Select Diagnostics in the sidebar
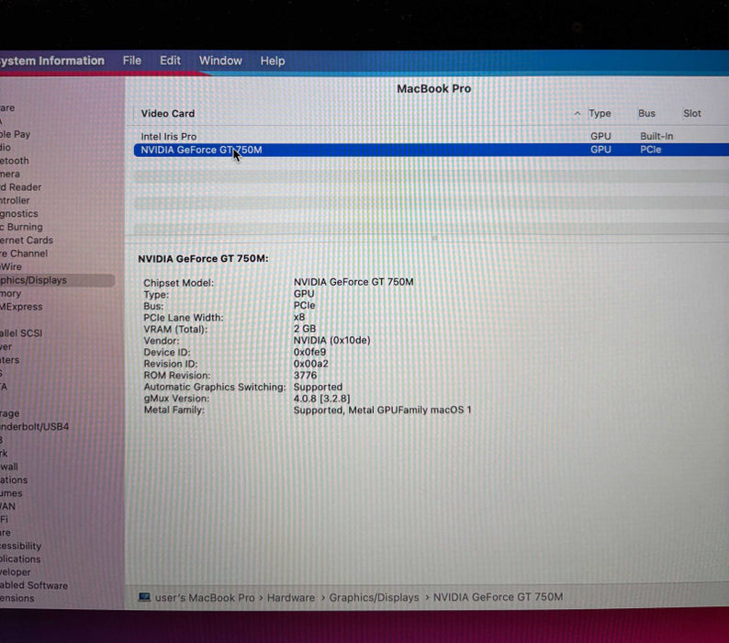The image size is (729, 643). tap(19, 213)
